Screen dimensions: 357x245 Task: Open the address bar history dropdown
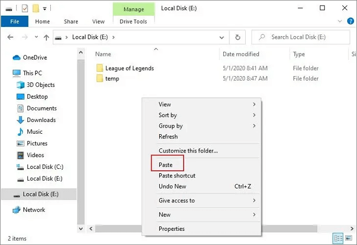coord(222,37)
